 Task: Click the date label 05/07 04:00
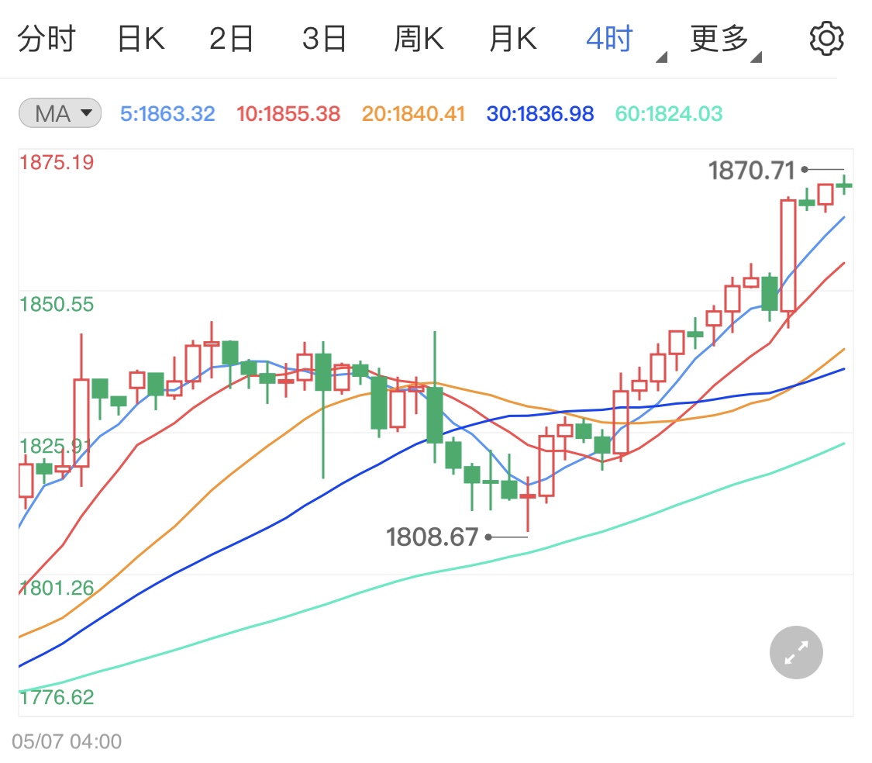[67, 741]
